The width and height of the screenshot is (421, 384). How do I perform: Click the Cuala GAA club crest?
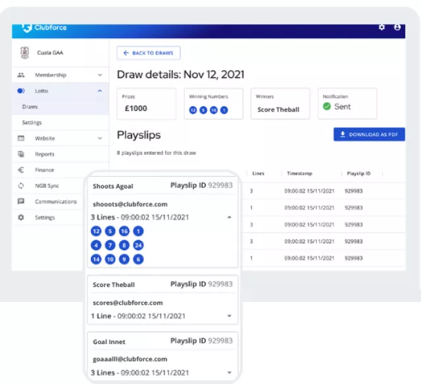click(x=25, y=53)
